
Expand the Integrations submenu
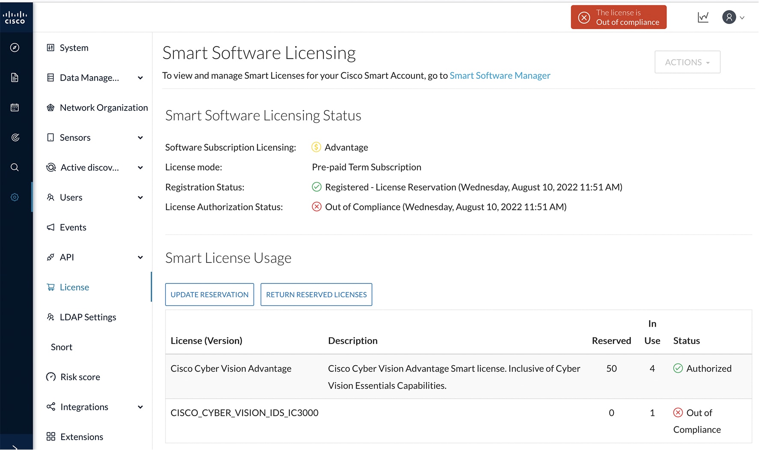coord(140,407)
